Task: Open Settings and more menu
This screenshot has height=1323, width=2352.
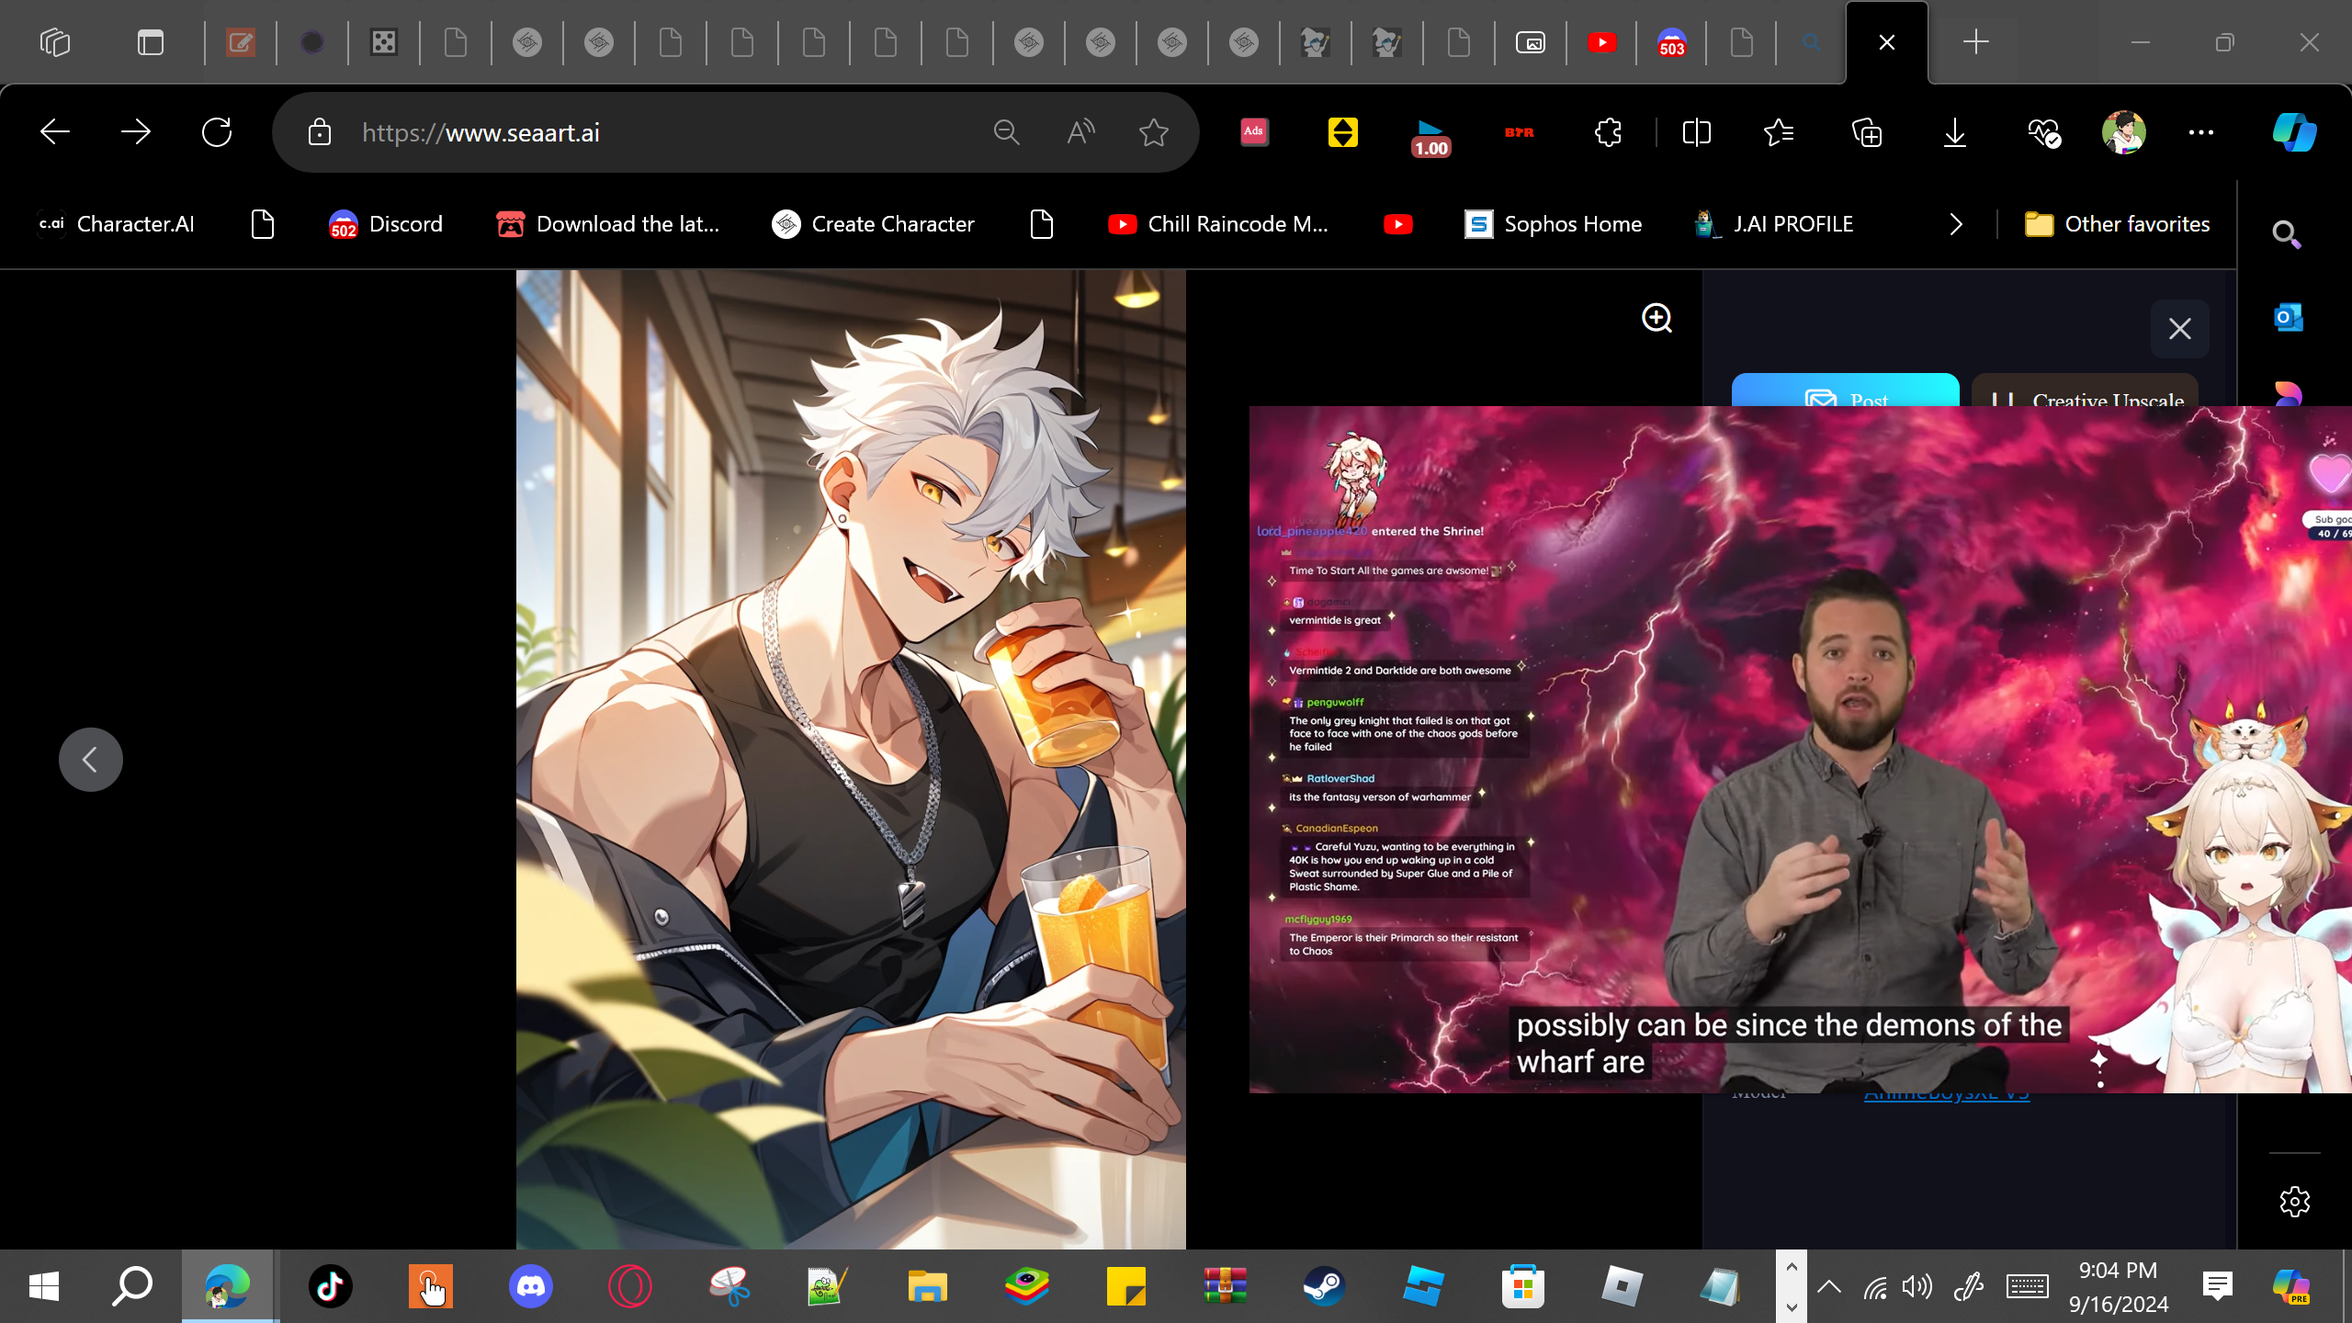Action: 2201,132
